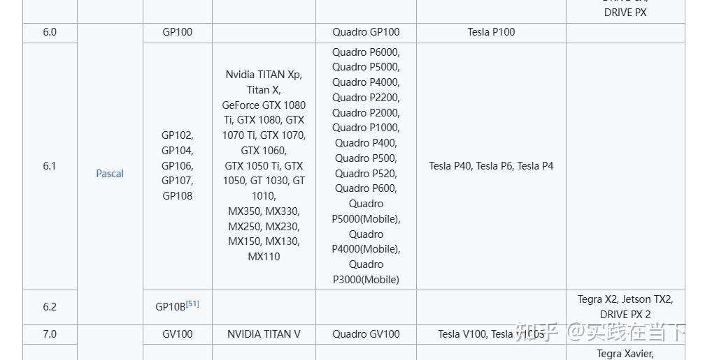Click the Quadro GV100 cell
705x360 pixels.
[366, 334]
